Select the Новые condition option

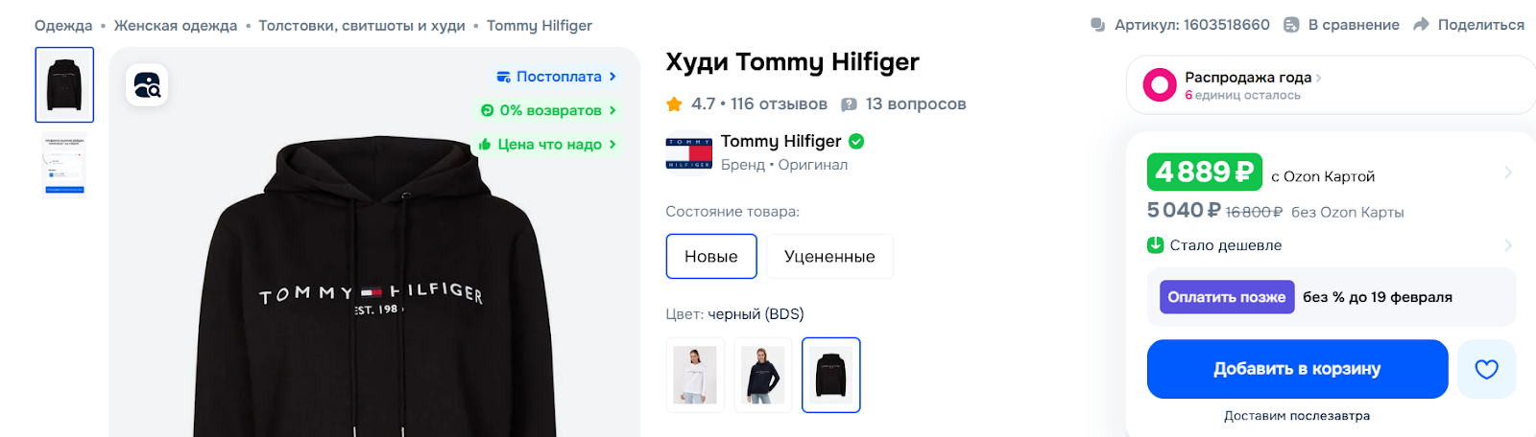pos(711,256)
